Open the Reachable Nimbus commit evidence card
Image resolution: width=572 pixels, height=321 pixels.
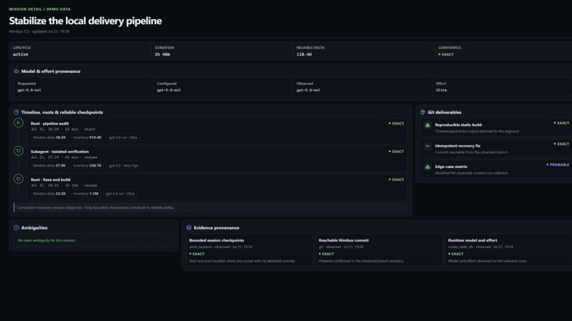tap(379, 250)
